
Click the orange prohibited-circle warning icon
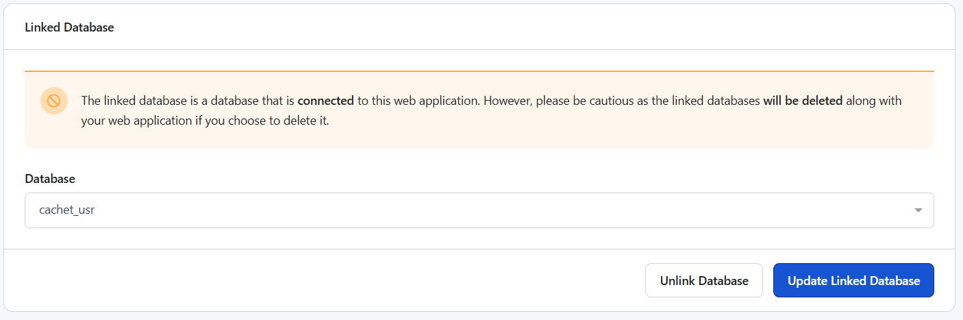(53, 101)
